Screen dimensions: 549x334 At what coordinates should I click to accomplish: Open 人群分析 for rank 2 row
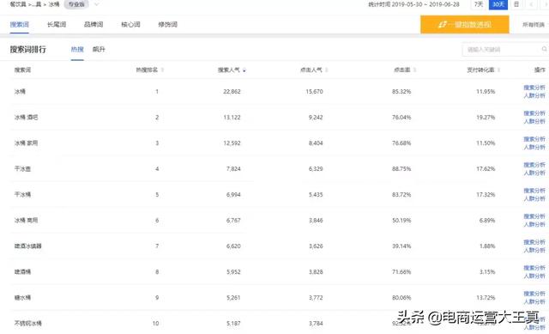(534, 121)
